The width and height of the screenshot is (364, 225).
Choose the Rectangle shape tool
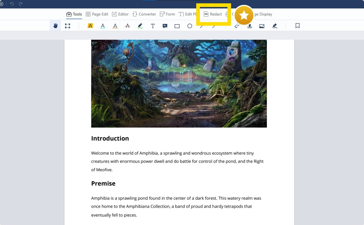[177, 26]
